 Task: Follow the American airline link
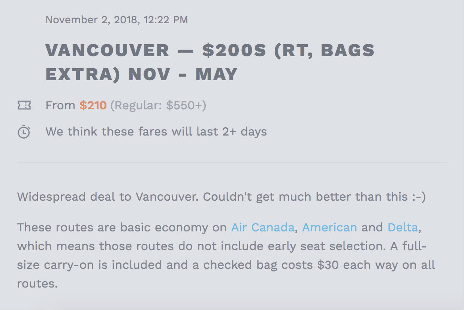pyautogui.click(x=329, y=227)
